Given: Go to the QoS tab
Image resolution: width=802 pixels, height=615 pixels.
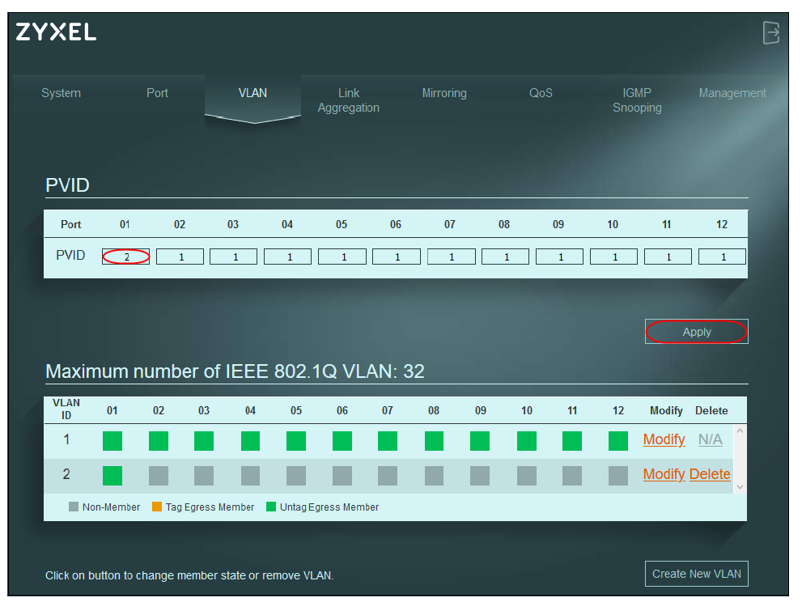Looking at the screenshot, I should (x=541, y=93).
